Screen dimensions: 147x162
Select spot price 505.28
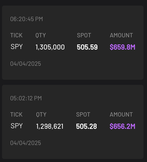[86, 126]
